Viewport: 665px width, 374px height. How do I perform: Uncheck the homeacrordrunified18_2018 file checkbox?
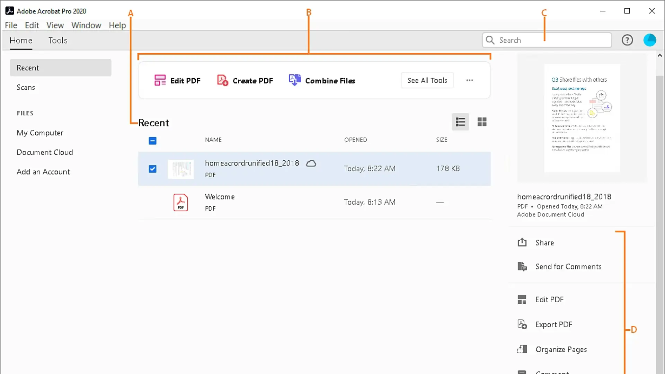[152, 169]
